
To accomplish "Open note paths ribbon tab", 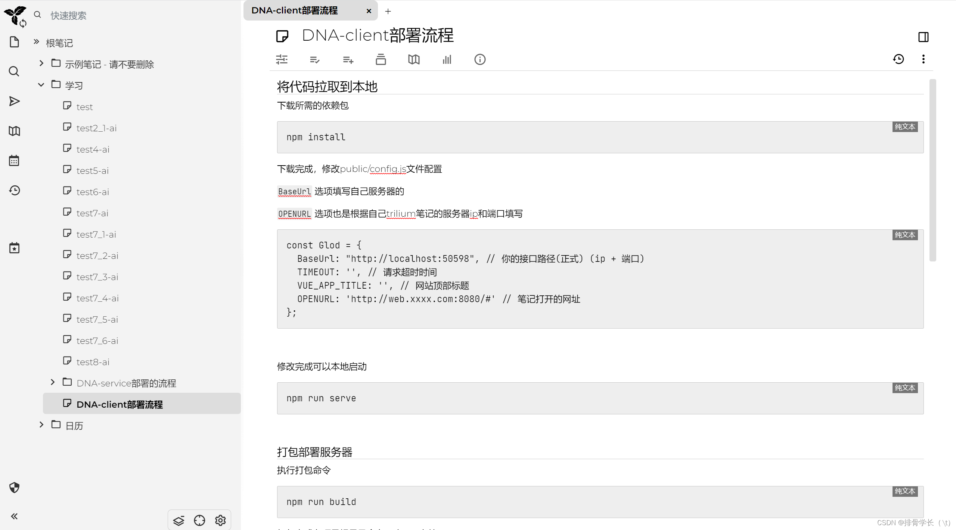I will [x=381, y=59].
